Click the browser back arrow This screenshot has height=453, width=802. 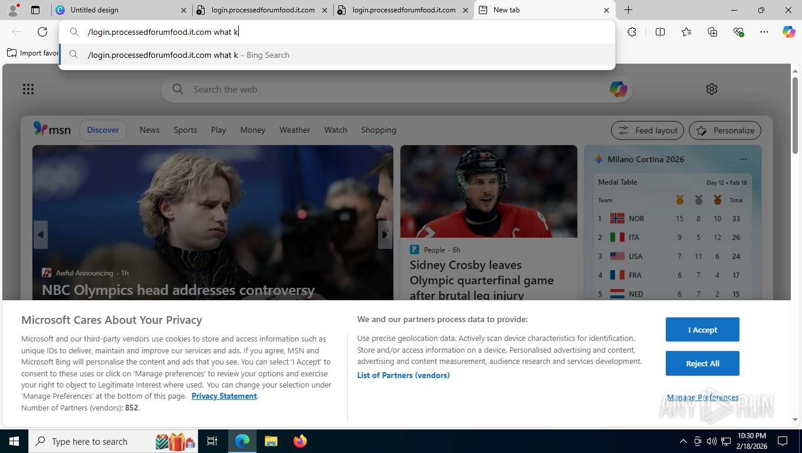coord(17,32)
